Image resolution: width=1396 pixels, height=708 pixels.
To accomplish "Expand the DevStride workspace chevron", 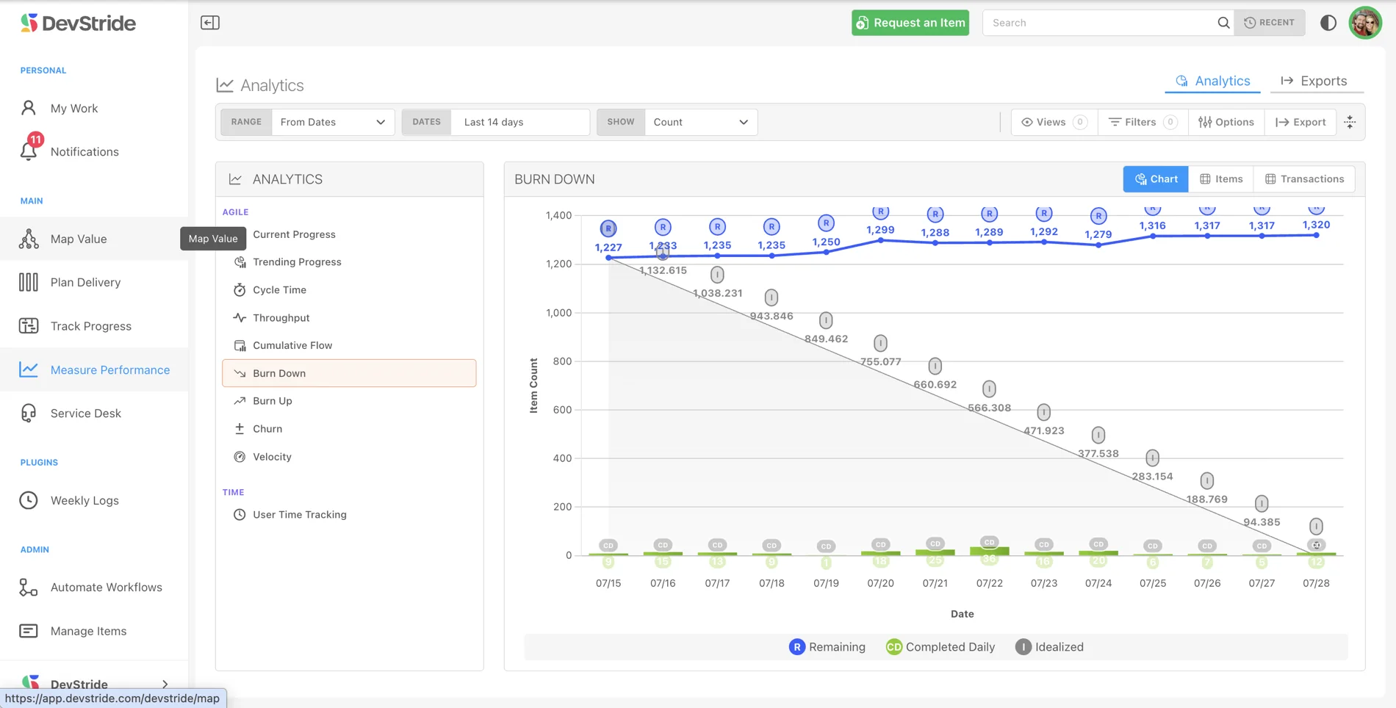I will (165, 684).
